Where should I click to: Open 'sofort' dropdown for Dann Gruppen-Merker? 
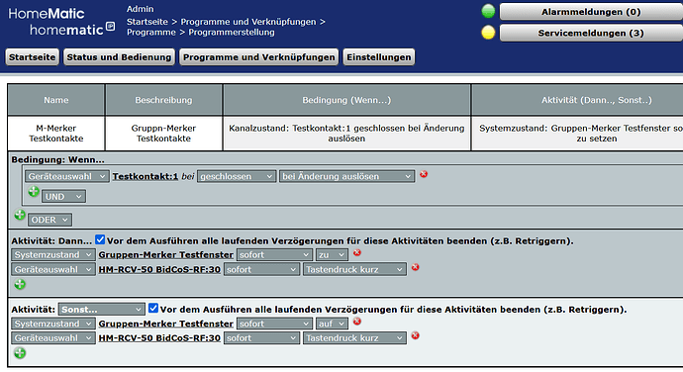[274, 254]
